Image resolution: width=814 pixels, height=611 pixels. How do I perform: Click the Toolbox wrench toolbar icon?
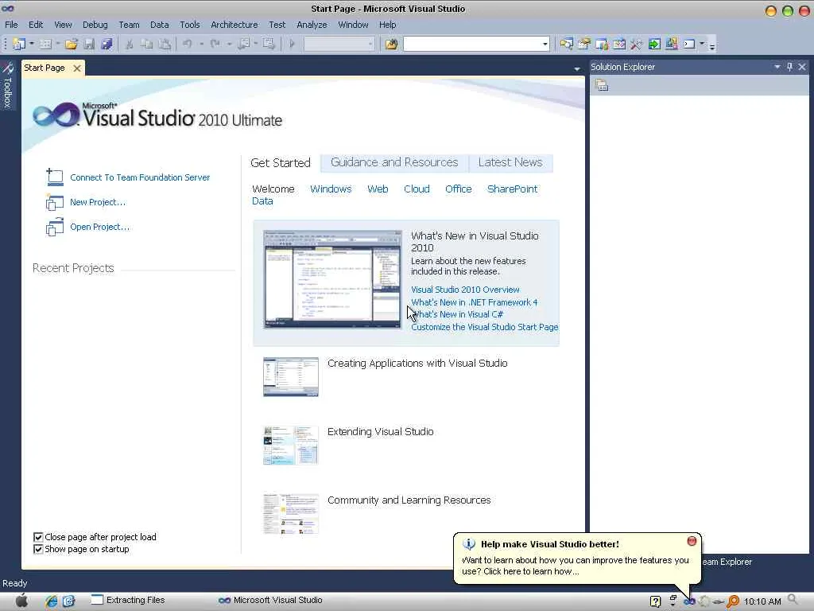[637, 45]
